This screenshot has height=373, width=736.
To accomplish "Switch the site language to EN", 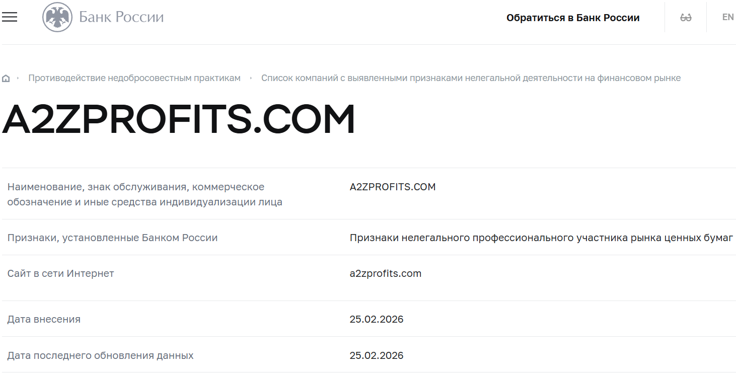I will [x=727, y=17].
